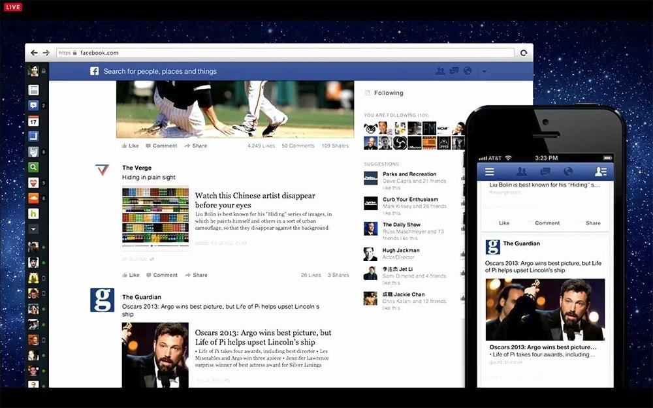Open friend requests in the top navigation bar
Screen dimensions: 653x408
point(440,71)
